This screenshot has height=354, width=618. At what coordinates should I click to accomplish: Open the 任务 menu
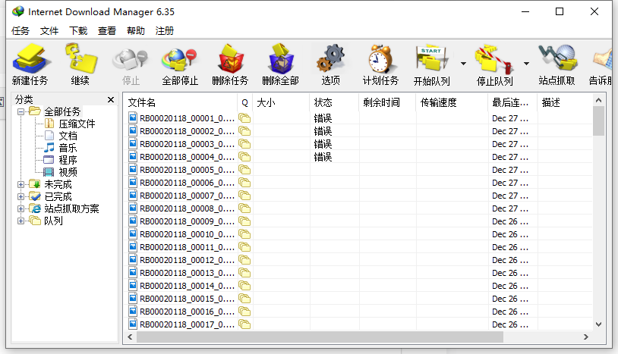pos(20,30)
